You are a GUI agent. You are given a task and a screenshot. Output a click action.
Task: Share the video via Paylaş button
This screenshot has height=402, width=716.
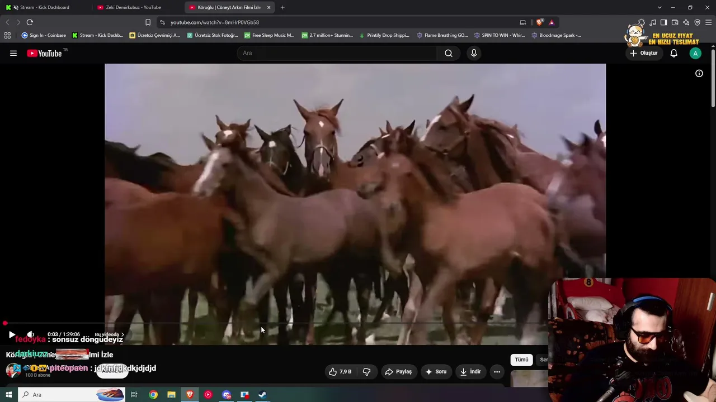[x=398, y=372]
